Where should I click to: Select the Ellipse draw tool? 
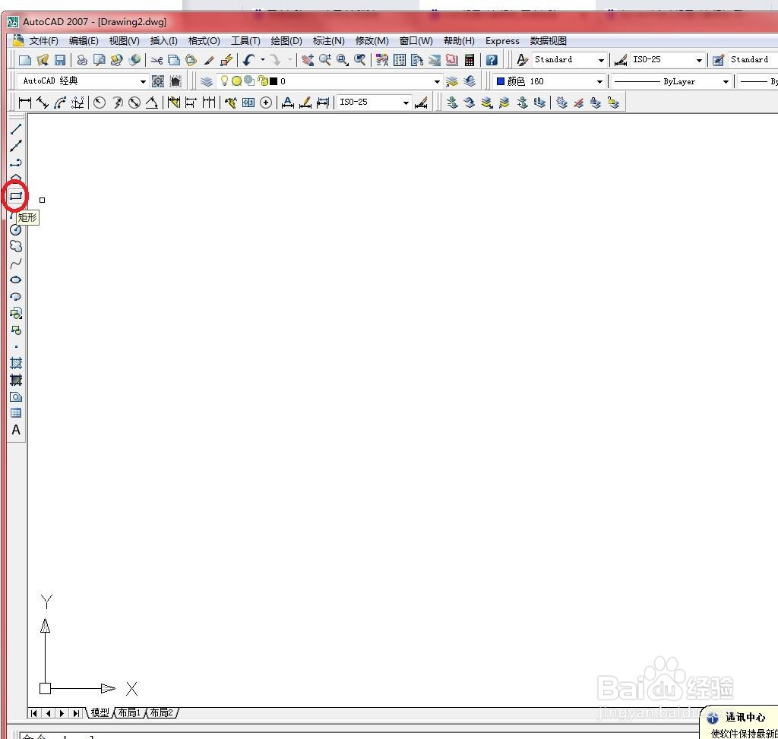point(16,279)
